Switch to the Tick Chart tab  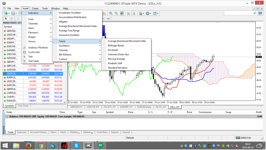coord(23,106)
